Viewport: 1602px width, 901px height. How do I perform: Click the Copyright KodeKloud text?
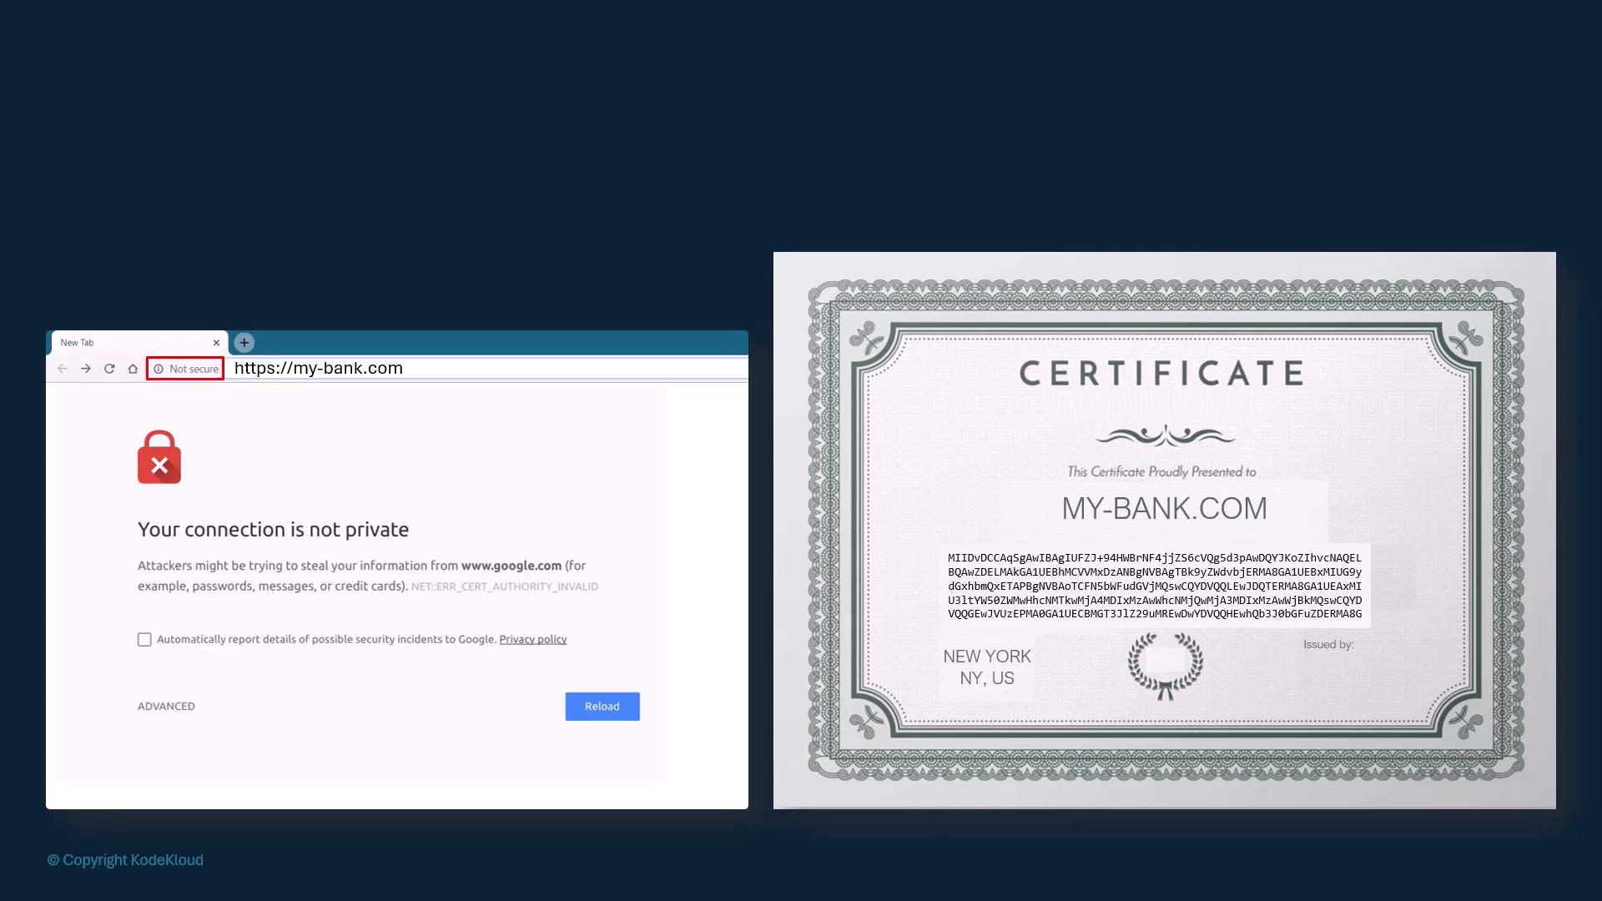click(125, 860)
